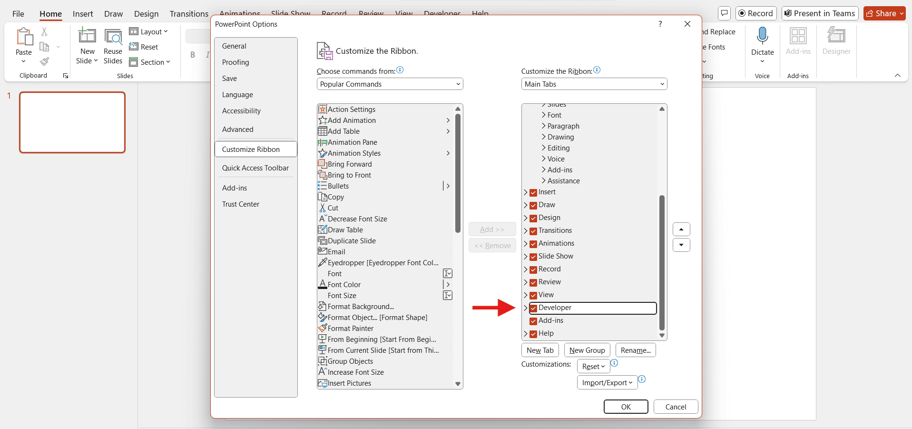Click the Paste icon in Clipboard group
Screen dimensions: 912x429
24,37
